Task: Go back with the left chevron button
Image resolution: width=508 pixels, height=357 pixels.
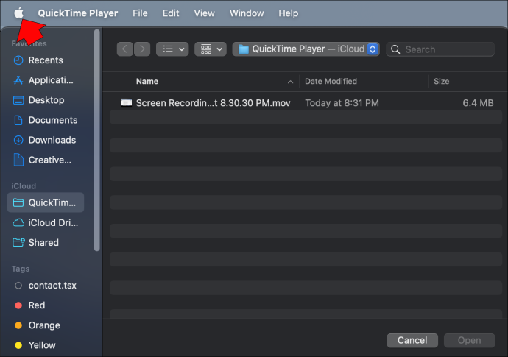Action: click(125, 49)
